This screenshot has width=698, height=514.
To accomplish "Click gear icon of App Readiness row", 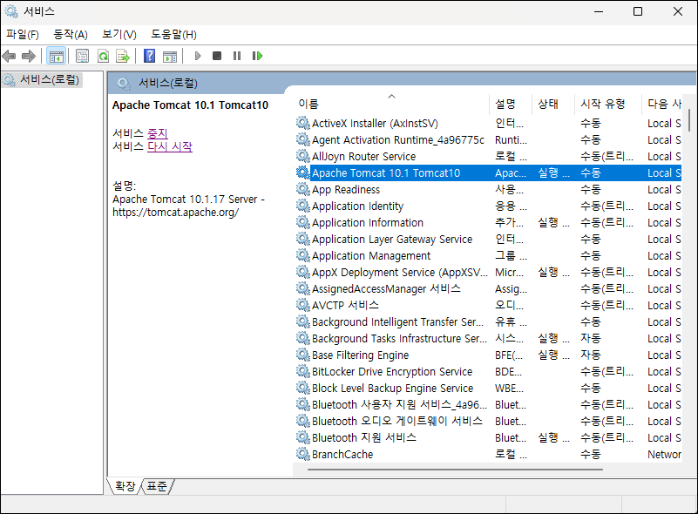I will coord(303,189).
